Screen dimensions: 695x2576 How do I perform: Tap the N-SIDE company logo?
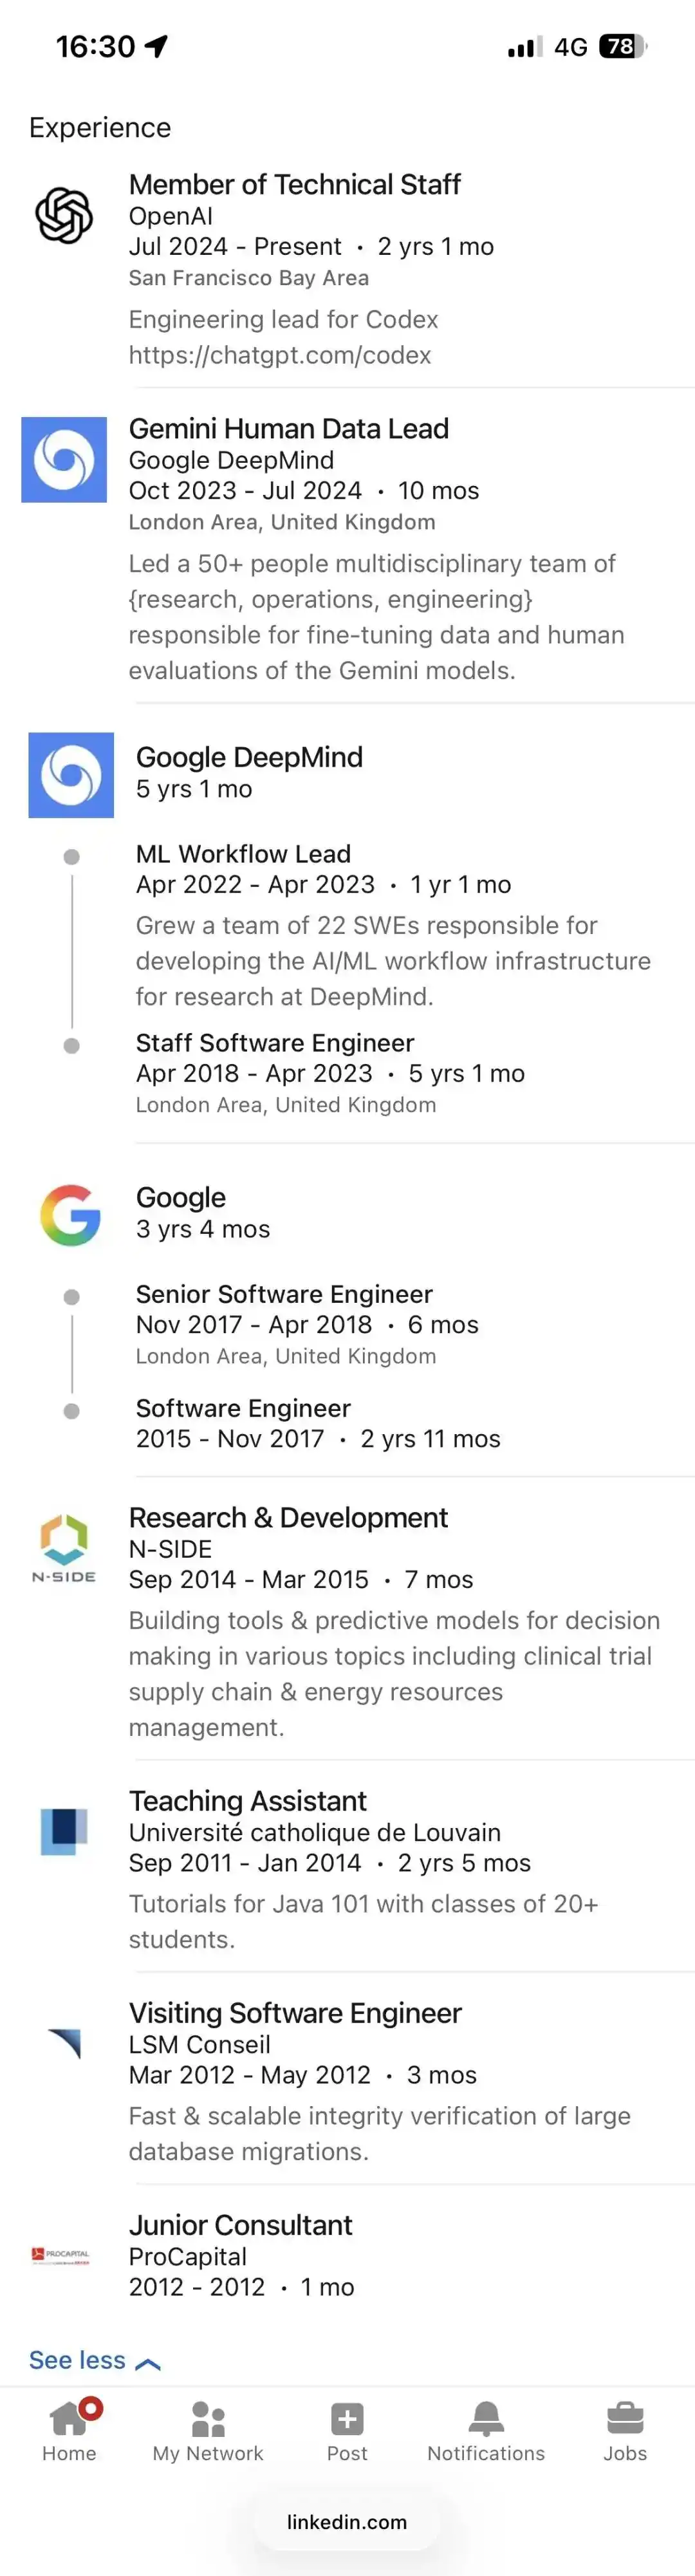click(64, 1548)
